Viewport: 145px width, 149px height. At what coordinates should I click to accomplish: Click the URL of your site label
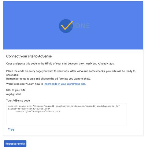(16, 90)
